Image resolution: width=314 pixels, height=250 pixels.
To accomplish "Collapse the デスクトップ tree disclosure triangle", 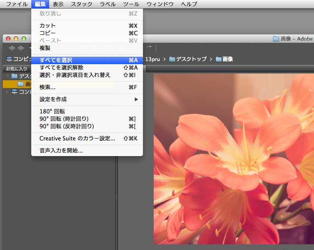I will (x=7, y=76).
